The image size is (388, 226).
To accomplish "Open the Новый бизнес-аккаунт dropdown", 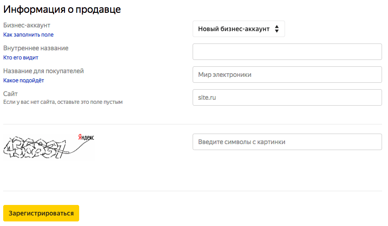I will 238,29.
